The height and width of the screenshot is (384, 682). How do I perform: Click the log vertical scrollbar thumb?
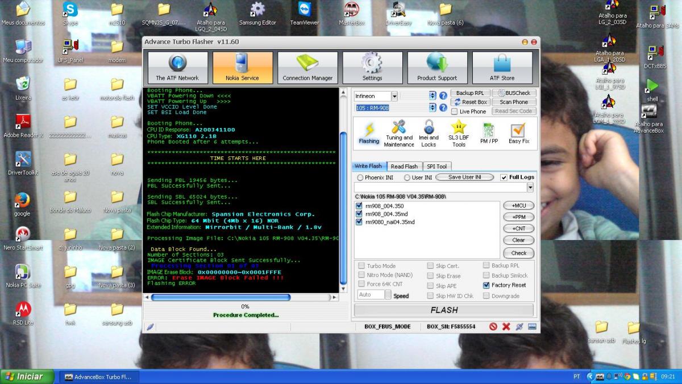[x=343, y=208]
